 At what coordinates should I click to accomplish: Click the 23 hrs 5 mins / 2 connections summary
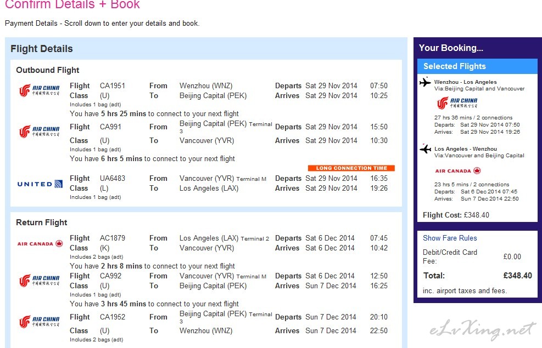[472, 185]
